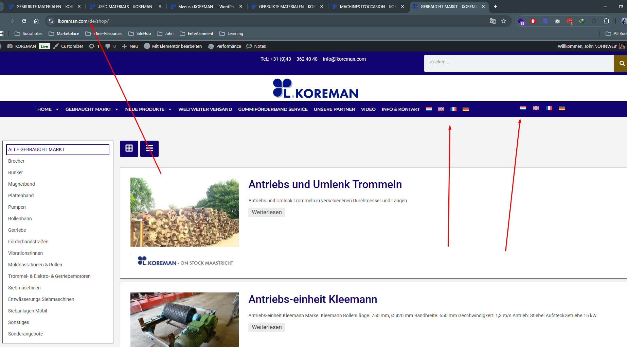The height and width of the screenshot is (347, 627).
Task: Open the Customizer from admin bar
Action: click(68, 46)
